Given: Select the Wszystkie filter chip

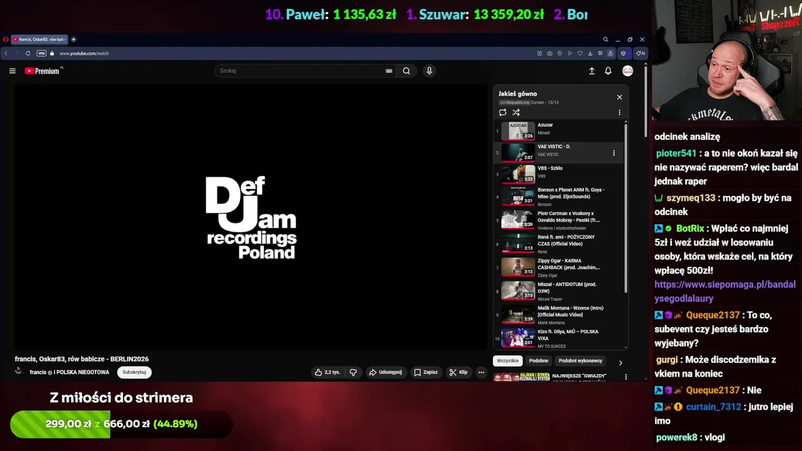Looking at the screenshot, I should click(508, 361).
